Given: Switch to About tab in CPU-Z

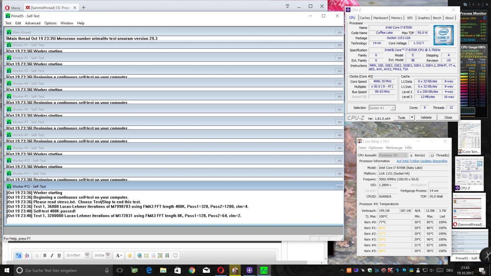Looking at the screenshot, I should (x=449, y=18).
